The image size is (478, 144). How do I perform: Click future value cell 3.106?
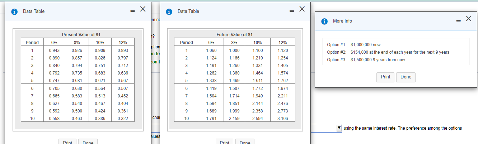(282, 119)
